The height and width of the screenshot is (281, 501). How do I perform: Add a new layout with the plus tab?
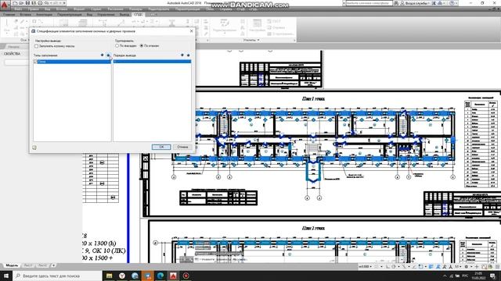pyautogui.click(x=54, y=265)
